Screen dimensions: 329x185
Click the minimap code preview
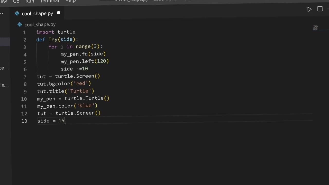pyautogui.click(x=315, y=27)
